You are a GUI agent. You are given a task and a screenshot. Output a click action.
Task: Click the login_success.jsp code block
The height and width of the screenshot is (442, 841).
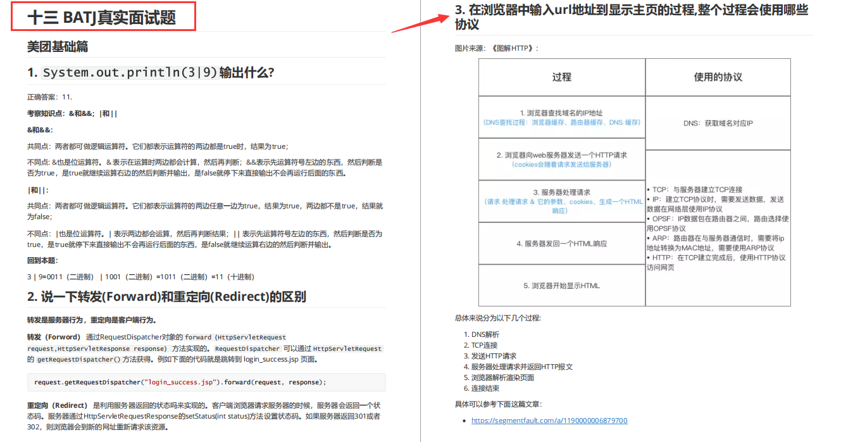tap(206, 382)
